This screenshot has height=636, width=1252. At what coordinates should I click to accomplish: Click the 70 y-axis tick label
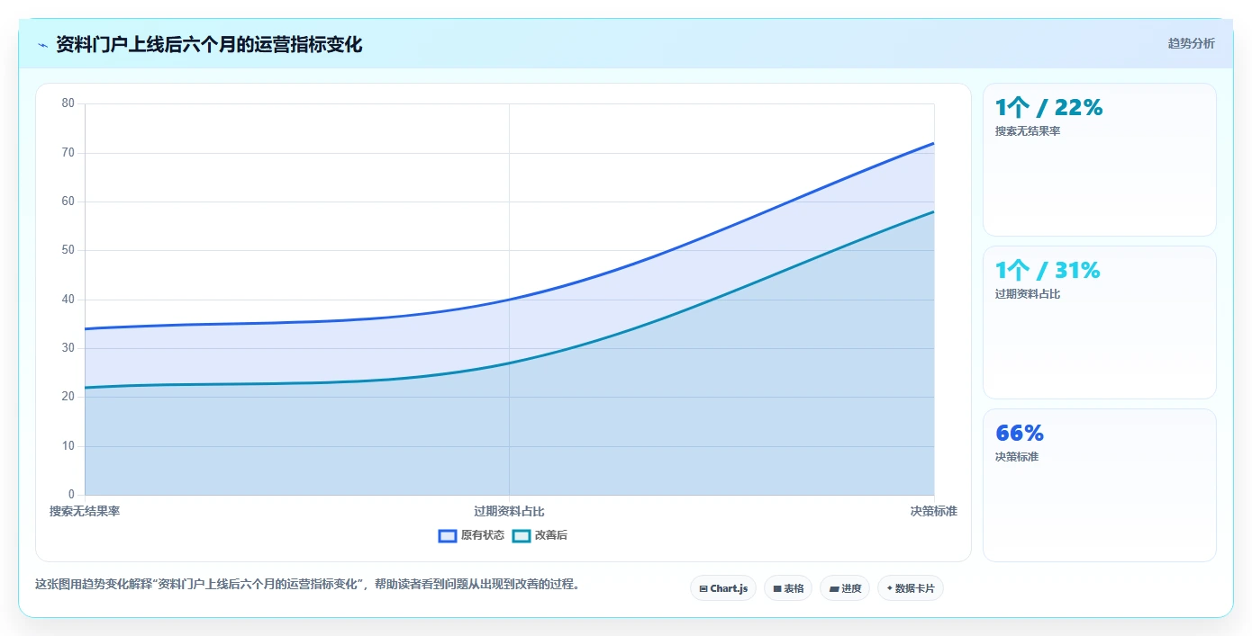tap(68, 153)
